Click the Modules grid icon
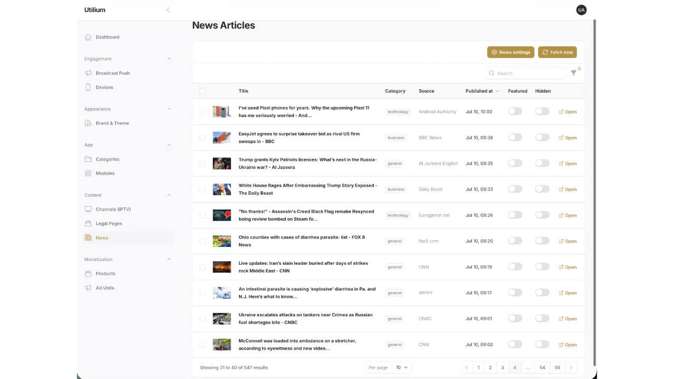This screenshot has height=379, width=674. [88, 173]
